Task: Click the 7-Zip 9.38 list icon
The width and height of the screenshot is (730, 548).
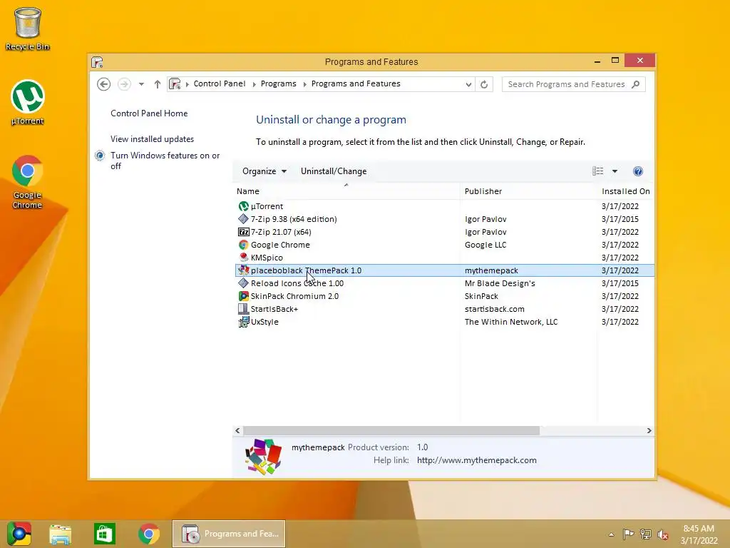Action: tap(244, 219)
